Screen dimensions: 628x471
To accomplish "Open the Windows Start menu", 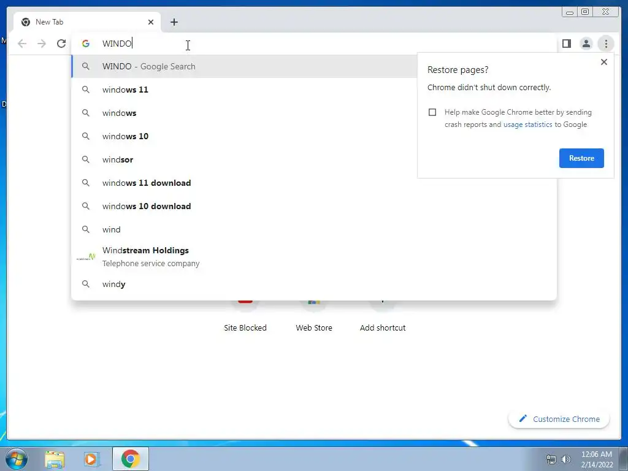I will coord(17,459).
